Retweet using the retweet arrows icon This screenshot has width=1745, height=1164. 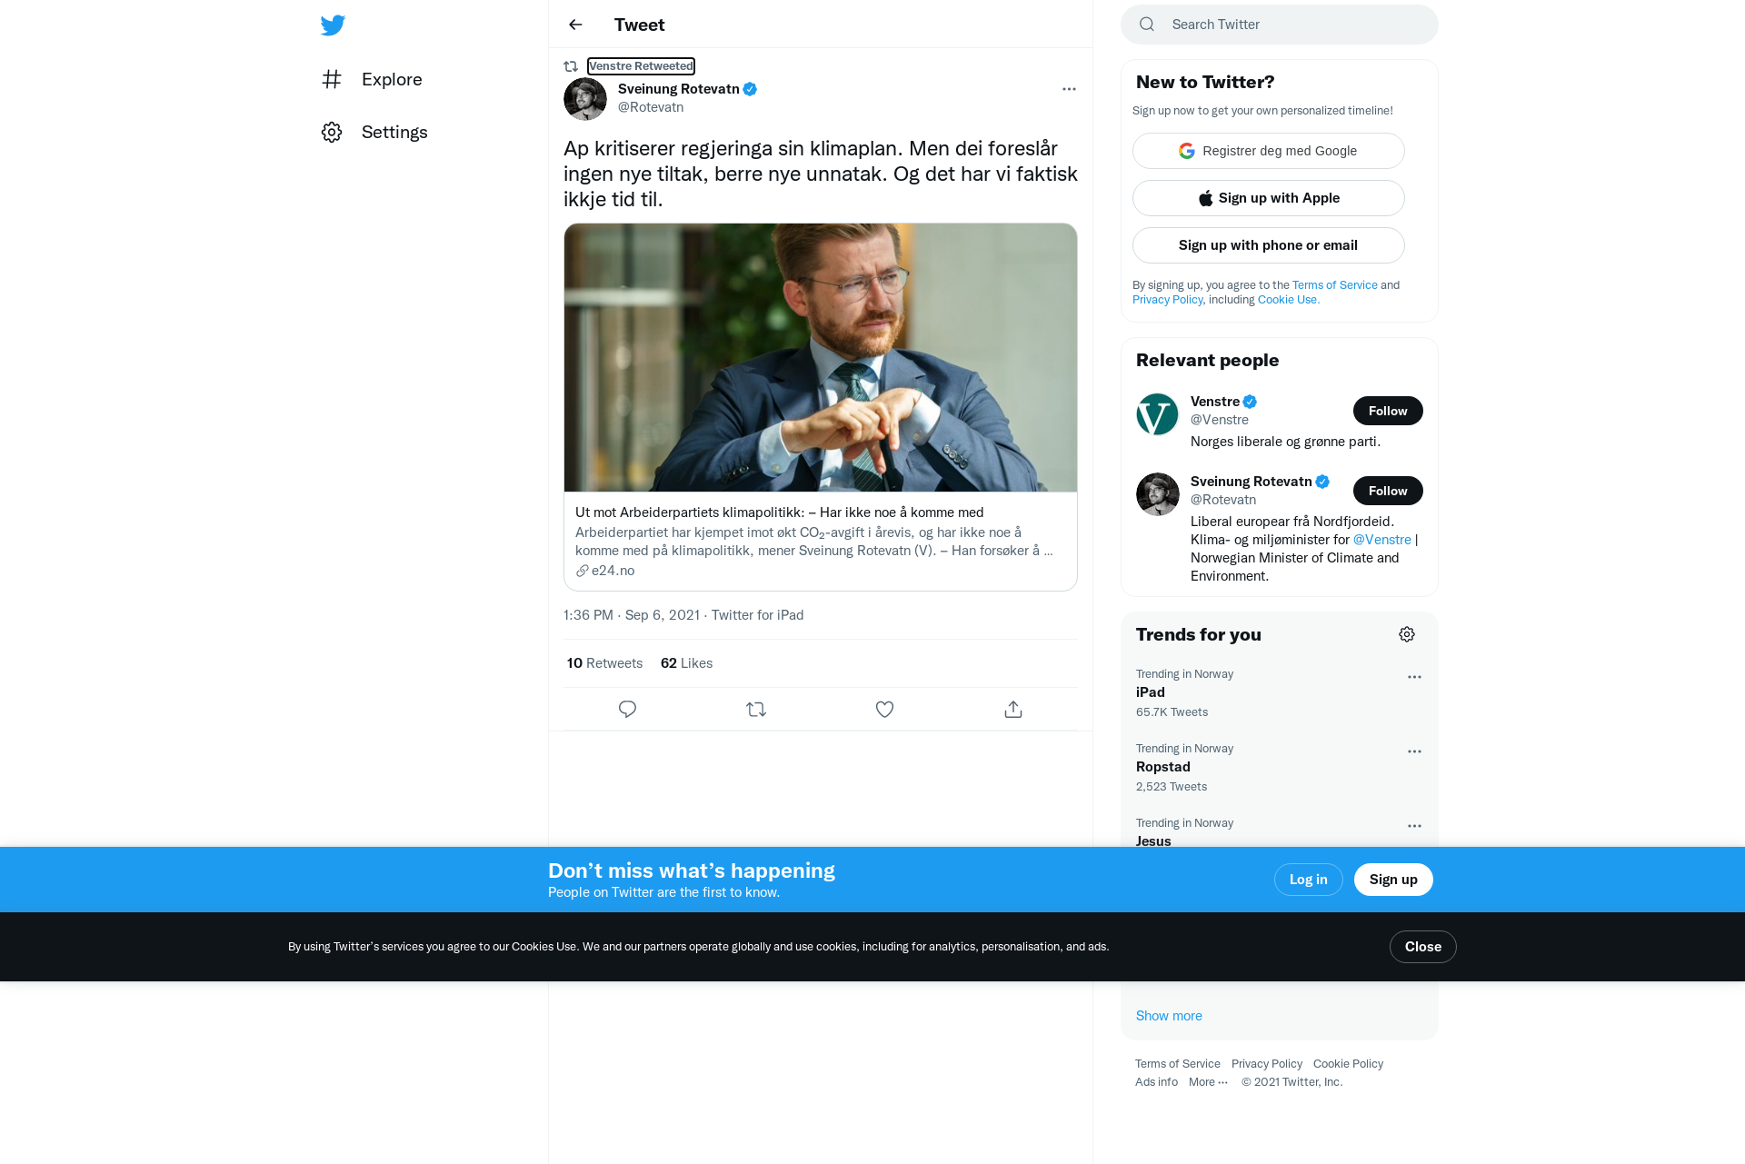tap(756, 710)
